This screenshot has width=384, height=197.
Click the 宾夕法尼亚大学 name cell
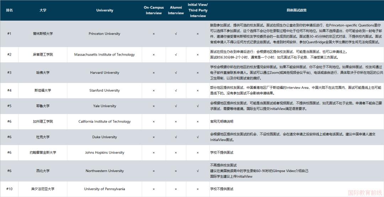(x=43, y=189)
